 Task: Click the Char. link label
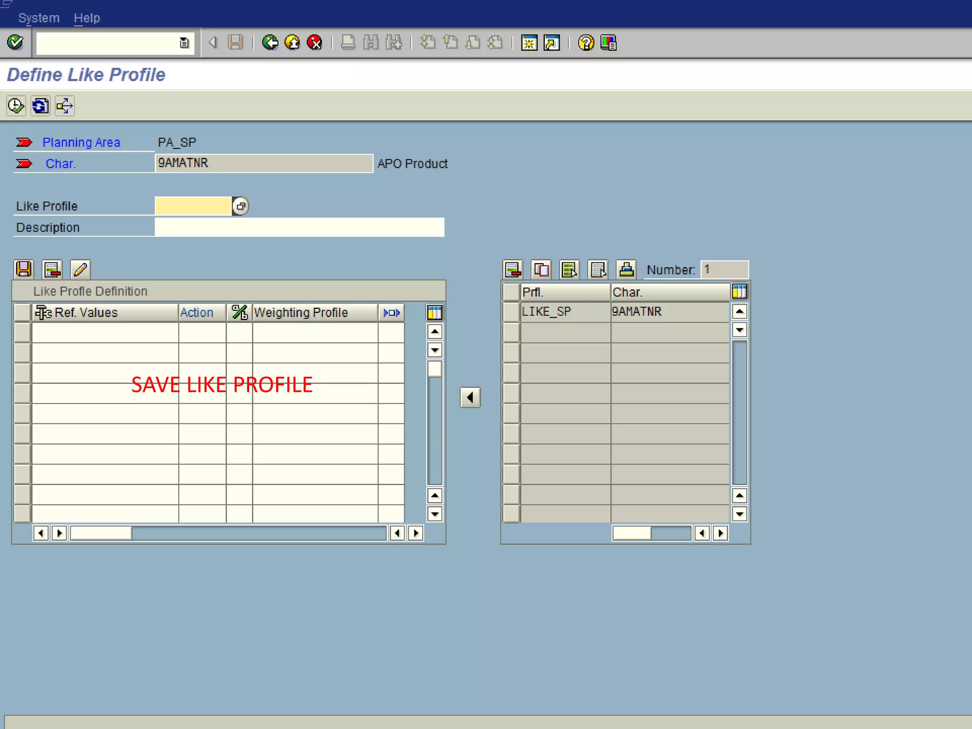60,164
